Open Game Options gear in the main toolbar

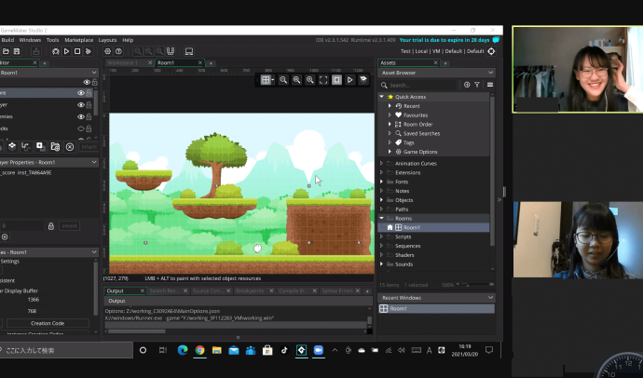click(x=107, y=51)
